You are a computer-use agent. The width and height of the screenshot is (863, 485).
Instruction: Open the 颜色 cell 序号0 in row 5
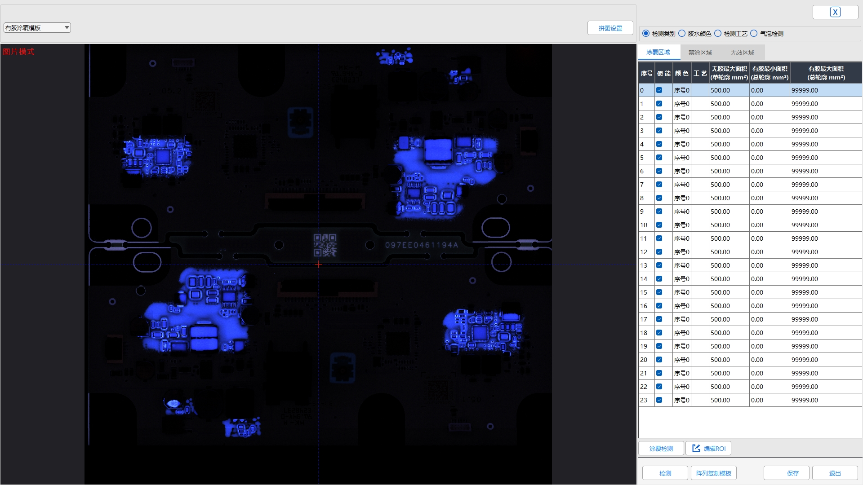pos(682,158)
